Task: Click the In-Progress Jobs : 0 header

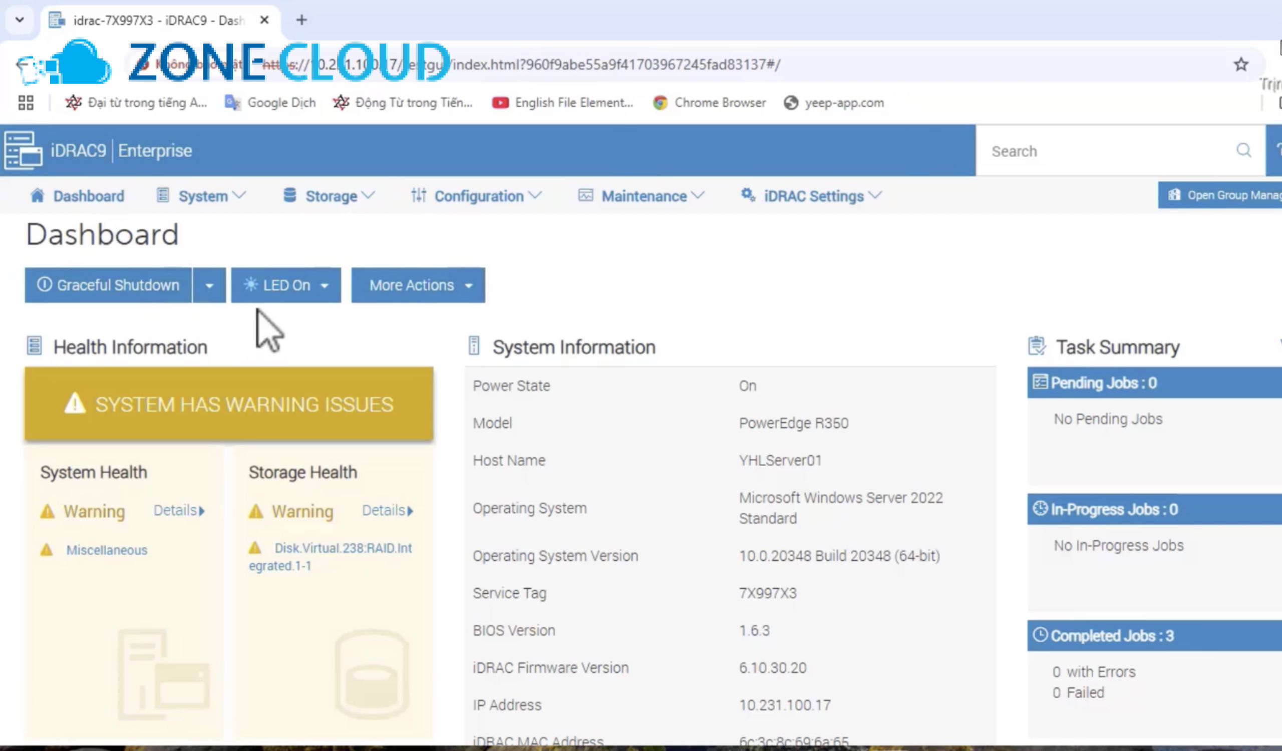Action: click(1154, 509)
